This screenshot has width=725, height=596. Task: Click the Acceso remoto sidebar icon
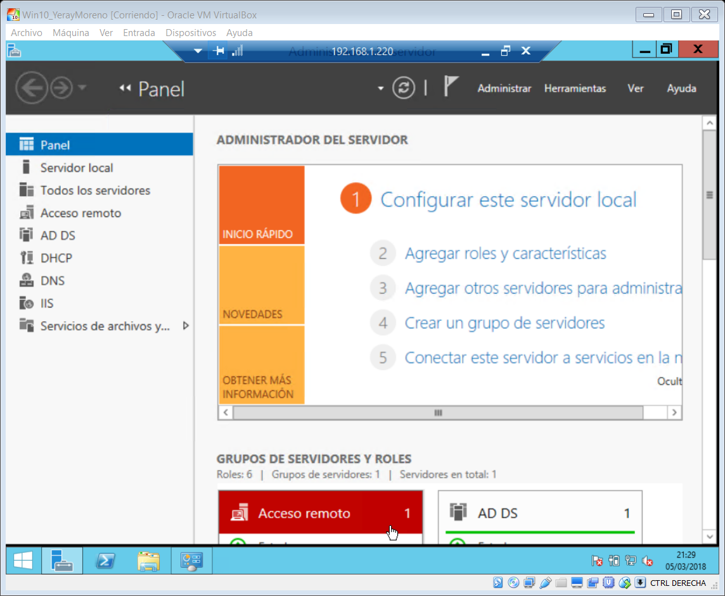(x=27, y=213)
